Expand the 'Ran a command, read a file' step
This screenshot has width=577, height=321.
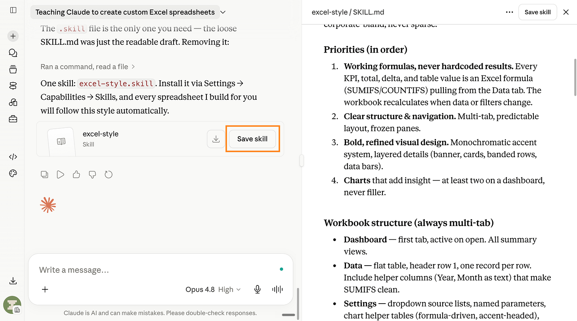(88, 67)
